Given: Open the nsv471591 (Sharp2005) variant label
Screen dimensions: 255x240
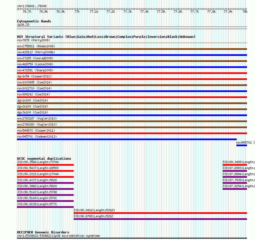Looking at the screenshot, I should [35, 70].
